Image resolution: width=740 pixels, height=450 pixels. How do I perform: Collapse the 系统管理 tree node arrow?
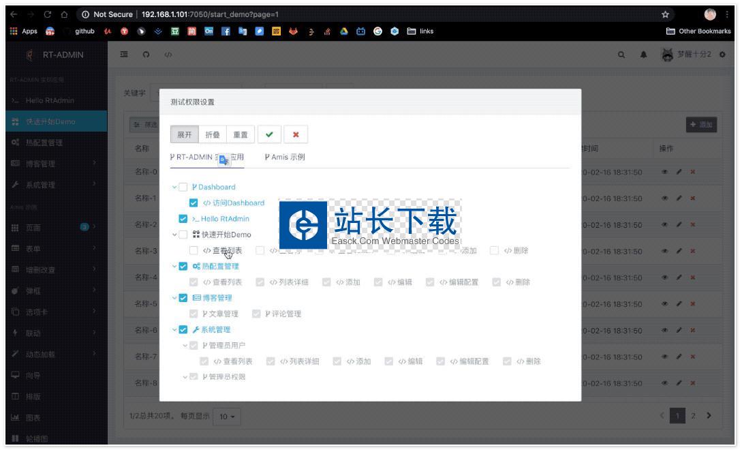coord(174,330)
